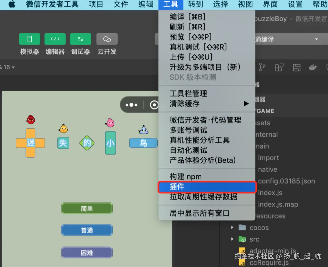Expand the src folder

coord(232,239)
